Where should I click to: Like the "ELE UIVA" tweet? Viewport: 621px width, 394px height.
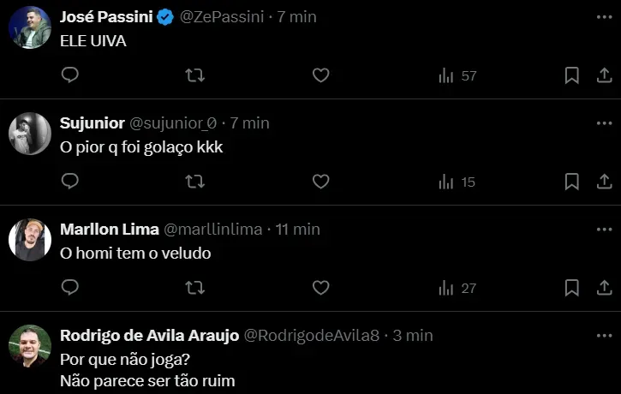pyautogui.click(x=320, y=75)
